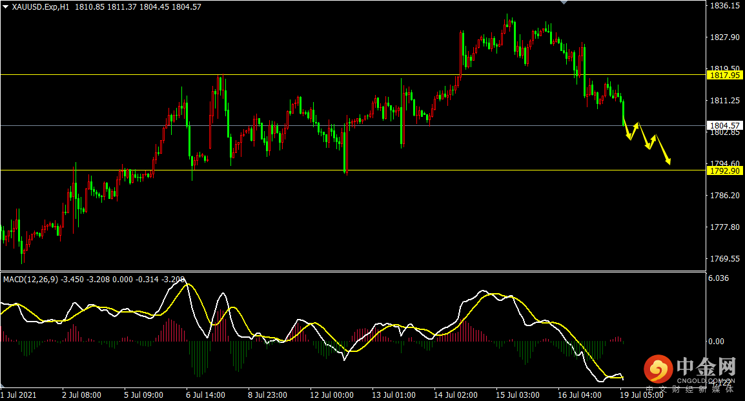Click the 0.00 MACD zero level label
This screenshot has width=745, height=401.
point(717,341)
